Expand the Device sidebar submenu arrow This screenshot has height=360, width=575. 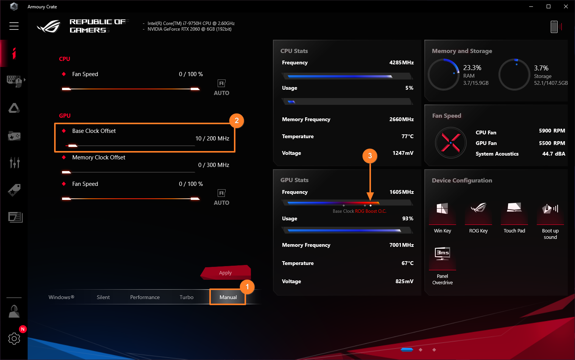coord(25,80)
